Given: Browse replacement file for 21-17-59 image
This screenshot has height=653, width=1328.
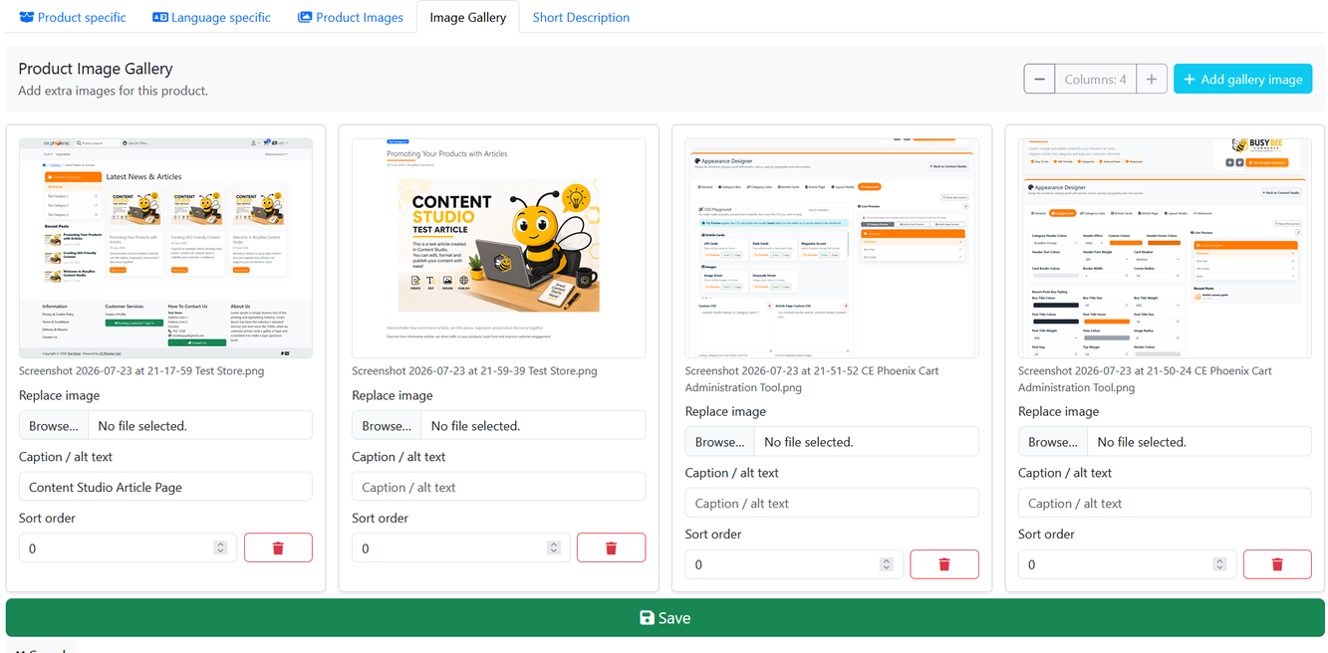Looking at the screenshot, I should click(54, 425).
